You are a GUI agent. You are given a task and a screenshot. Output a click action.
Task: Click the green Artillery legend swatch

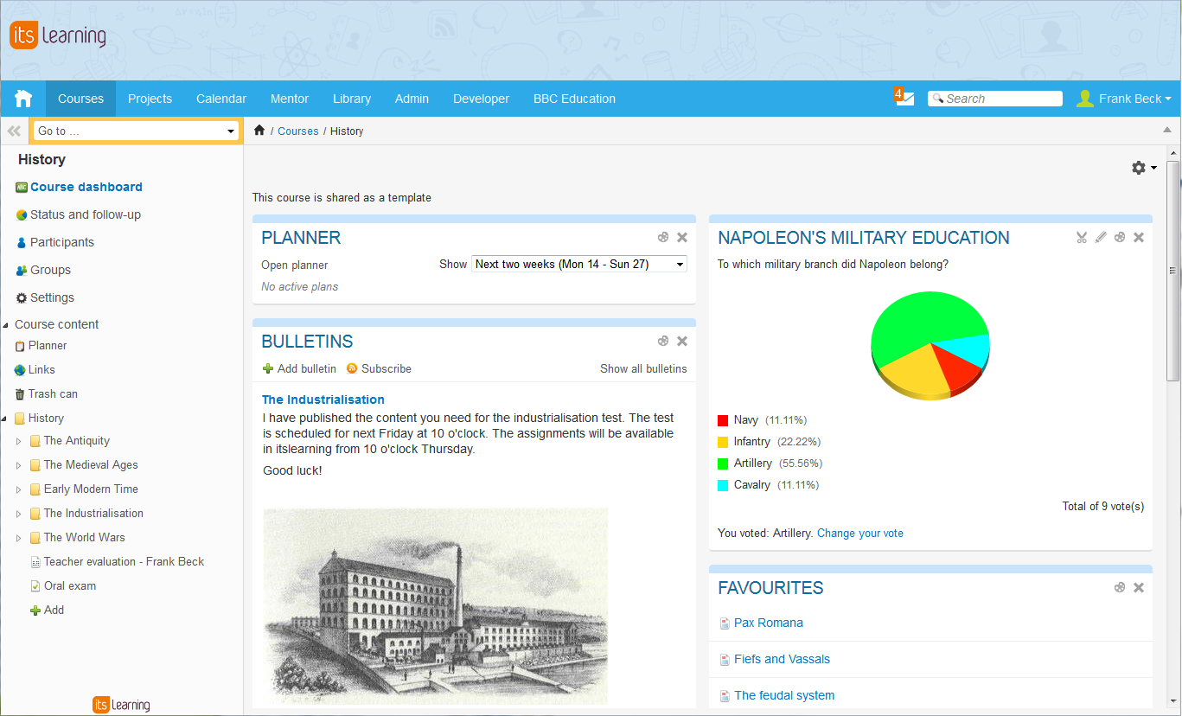coord(723,463)
